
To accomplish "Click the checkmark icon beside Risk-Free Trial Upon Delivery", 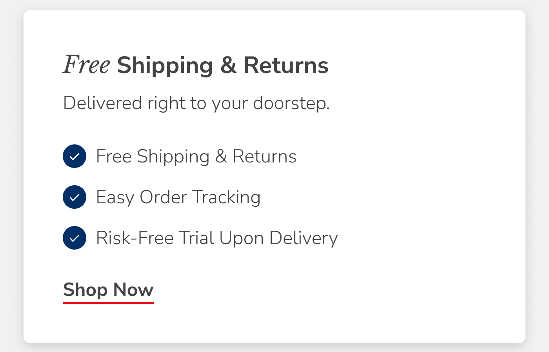I will [x=75, y=238].
